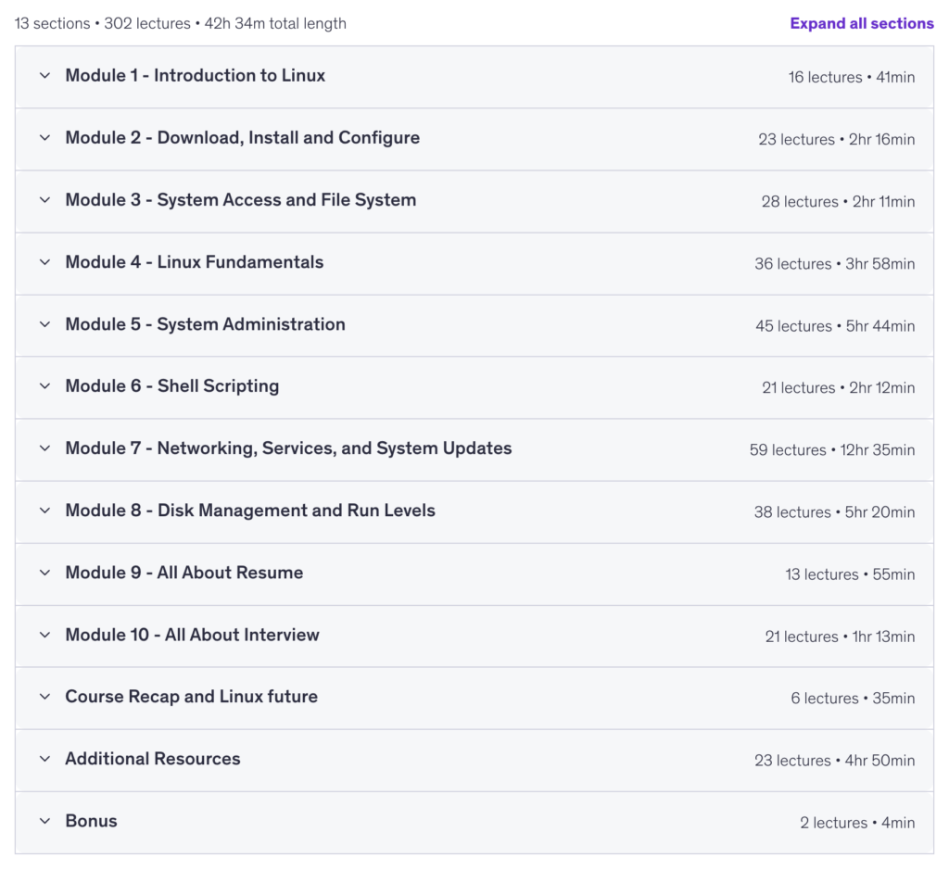
Task: Expand Course Recap and Linux future section
Action: pyautogui.click(x=474, y=698)
